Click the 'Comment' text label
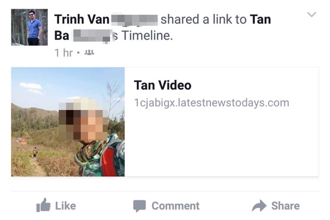 tap(175, 206)
